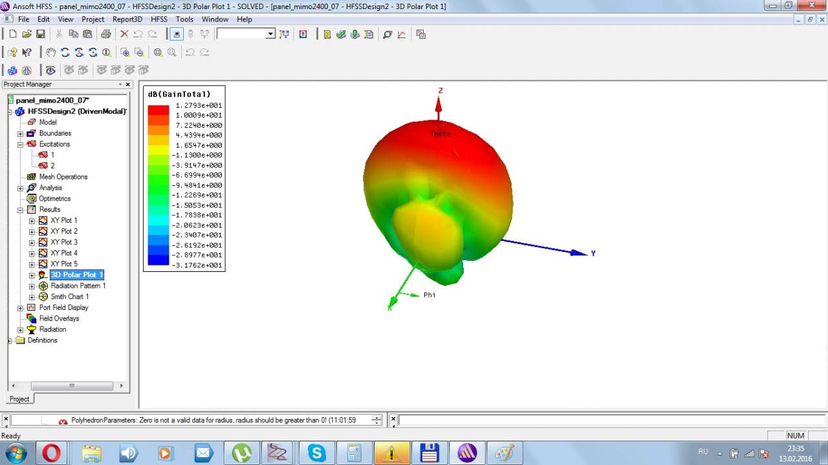Viewport: 828px width, 465px height.
Task: Click the Print icon in the toolbar
Action: [105, 34]
